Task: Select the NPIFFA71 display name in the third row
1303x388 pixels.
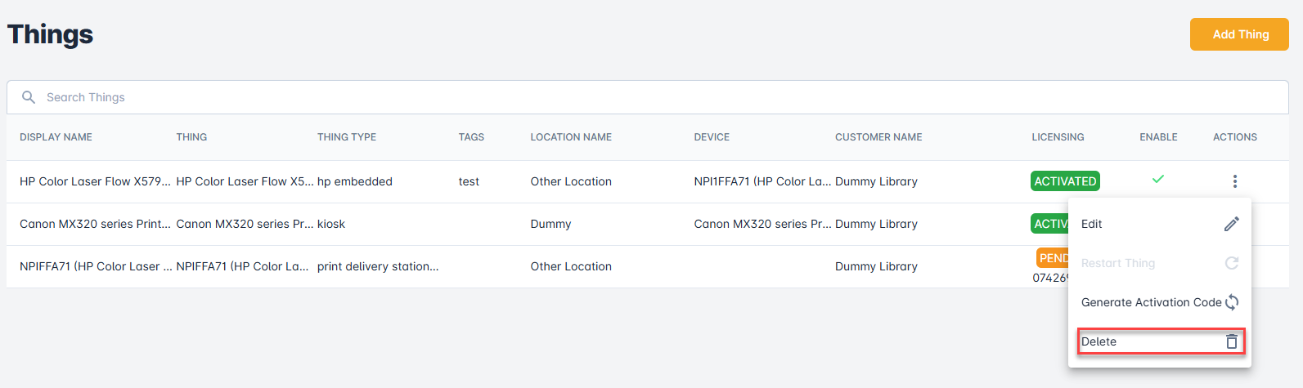Action: click(x=95, y=266)
